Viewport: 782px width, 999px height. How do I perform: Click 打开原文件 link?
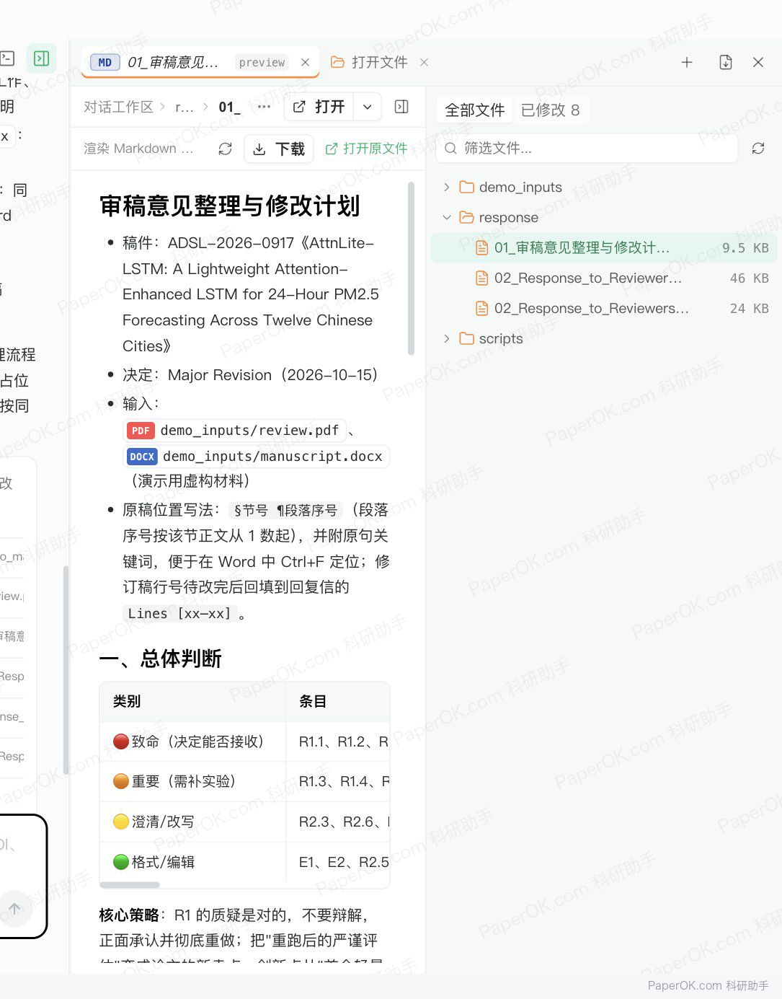click(366, 149)
